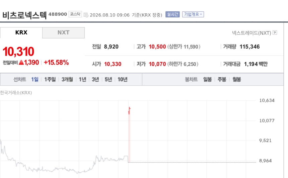The image size is (288, 178).
Task: Show the 3개월 line chart
Action: pos(67,79)
